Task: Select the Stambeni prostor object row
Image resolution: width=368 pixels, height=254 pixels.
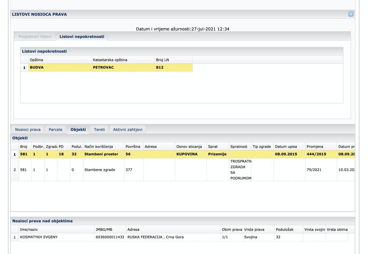Action: tap(101, 154)
